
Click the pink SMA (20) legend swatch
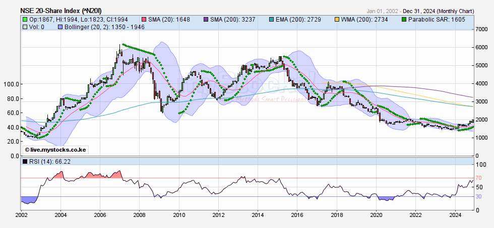(144, 19)
